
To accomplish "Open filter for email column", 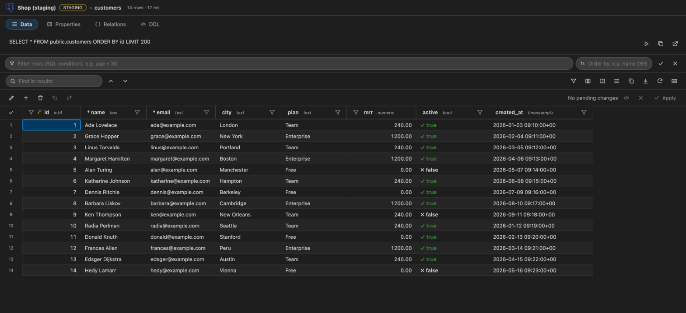I will click(x=206, y=112).
